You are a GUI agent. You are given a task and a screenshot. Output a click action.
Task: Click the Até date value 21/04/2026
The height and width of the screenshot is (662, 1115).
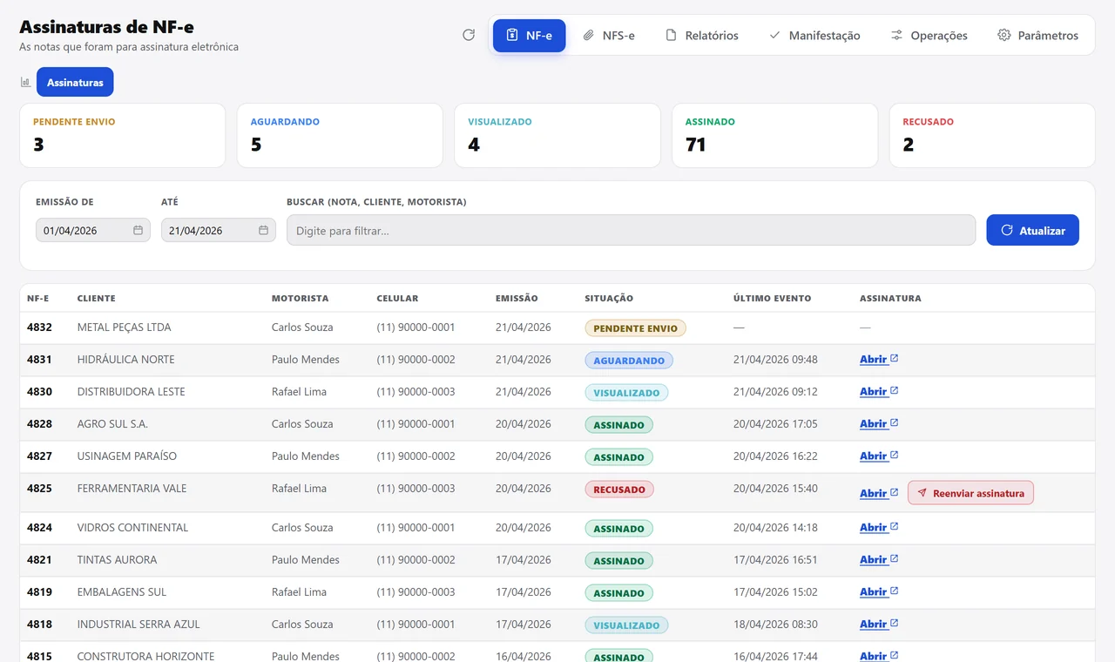[x=196, y=231]
